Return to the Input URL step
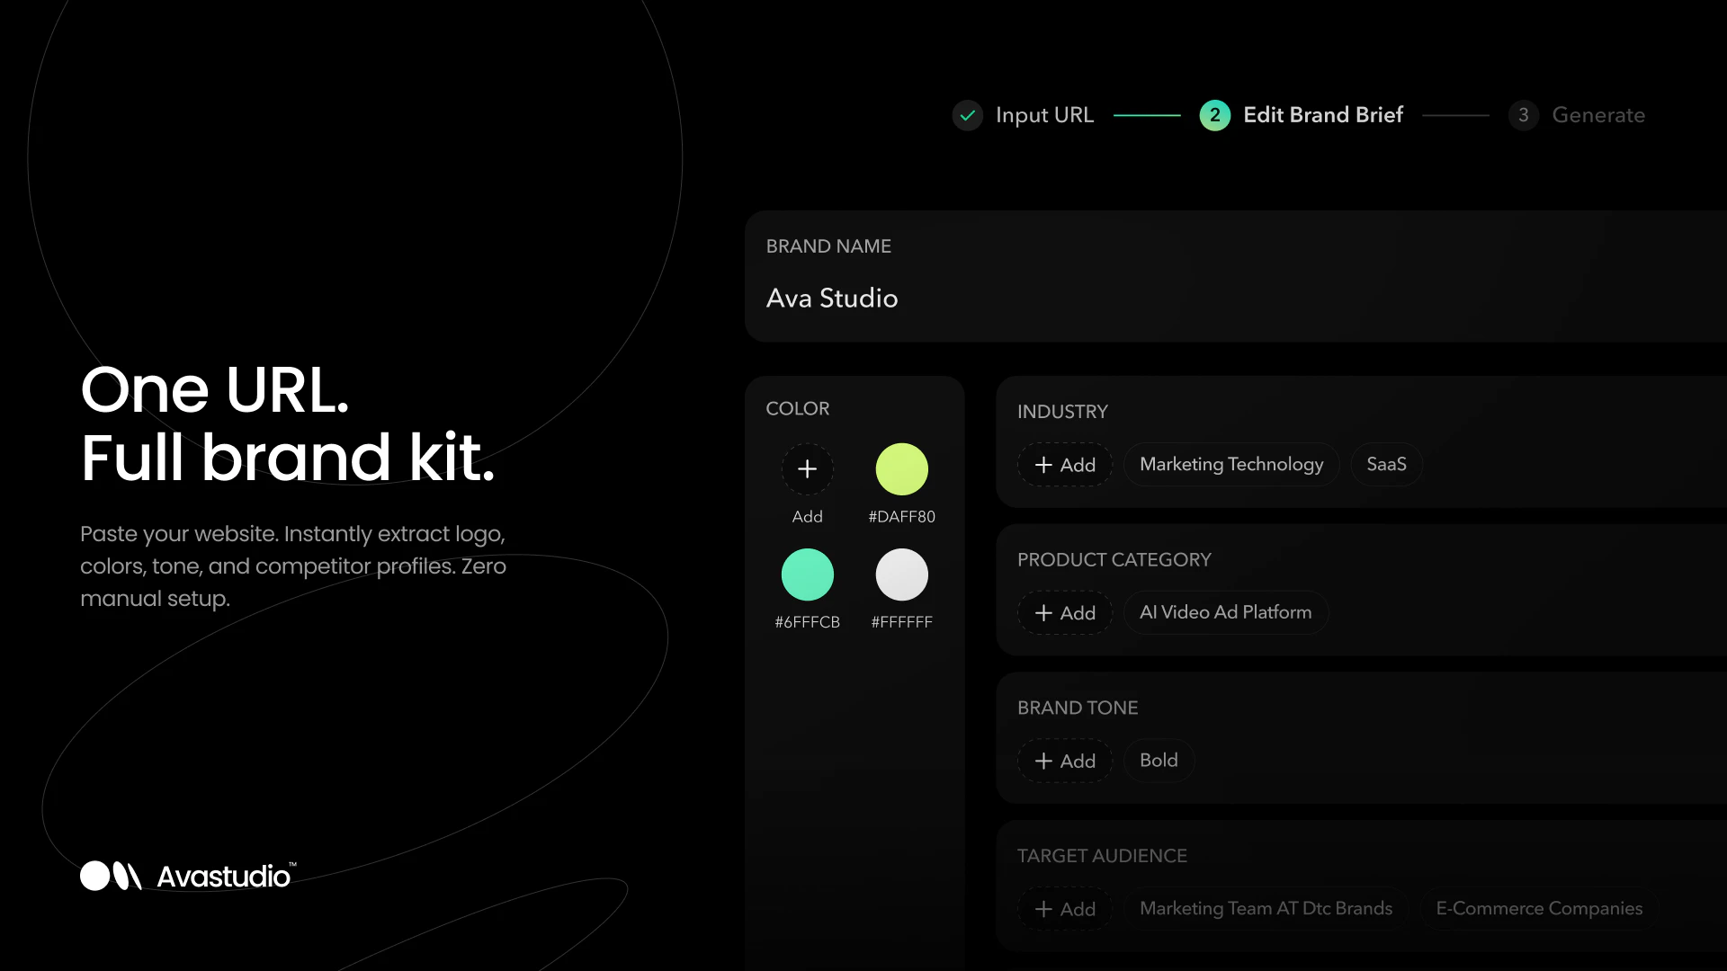 click(x=1044, y=115)
